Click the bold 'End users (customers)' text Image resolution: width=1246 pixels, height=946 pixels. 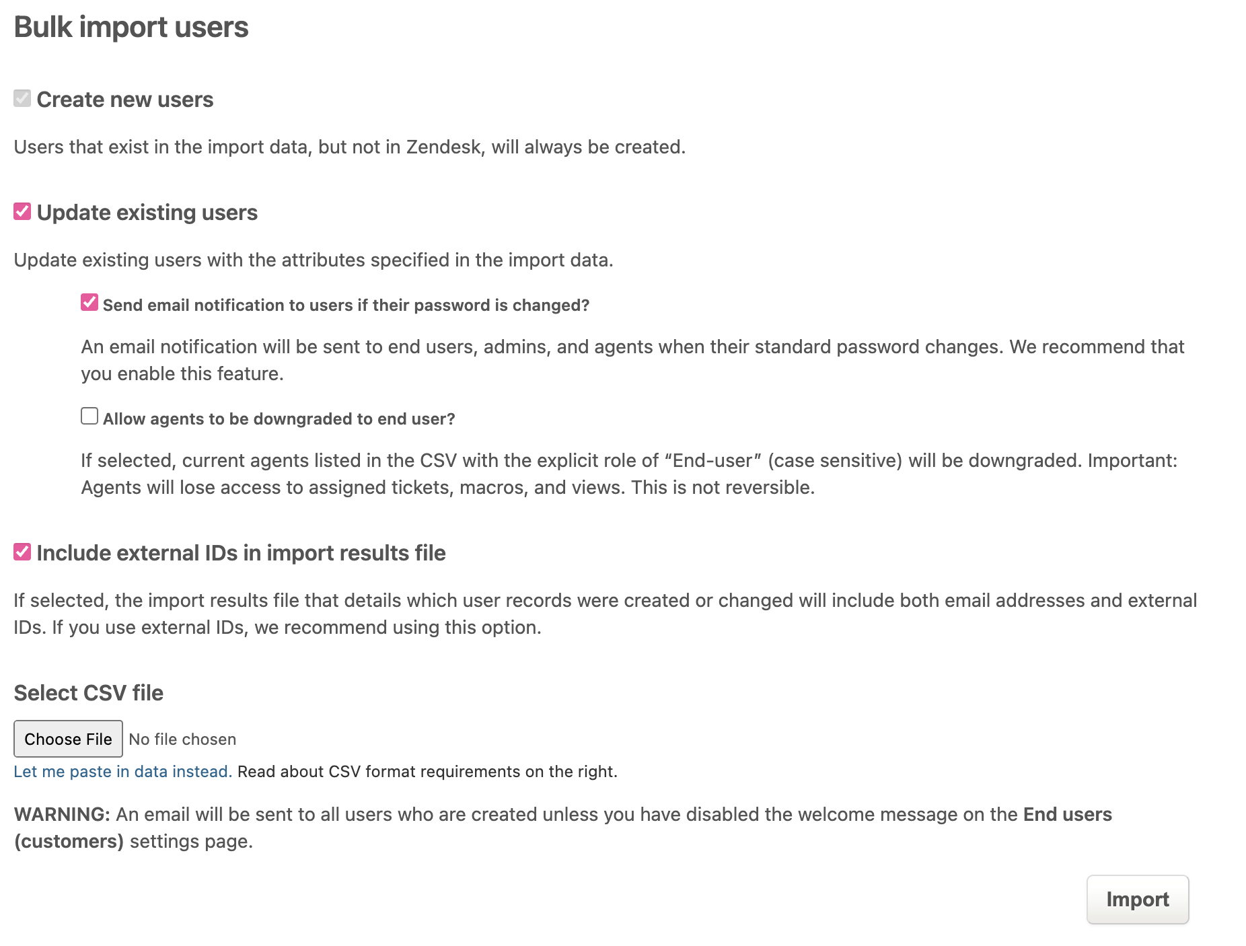coord(1067,815)
